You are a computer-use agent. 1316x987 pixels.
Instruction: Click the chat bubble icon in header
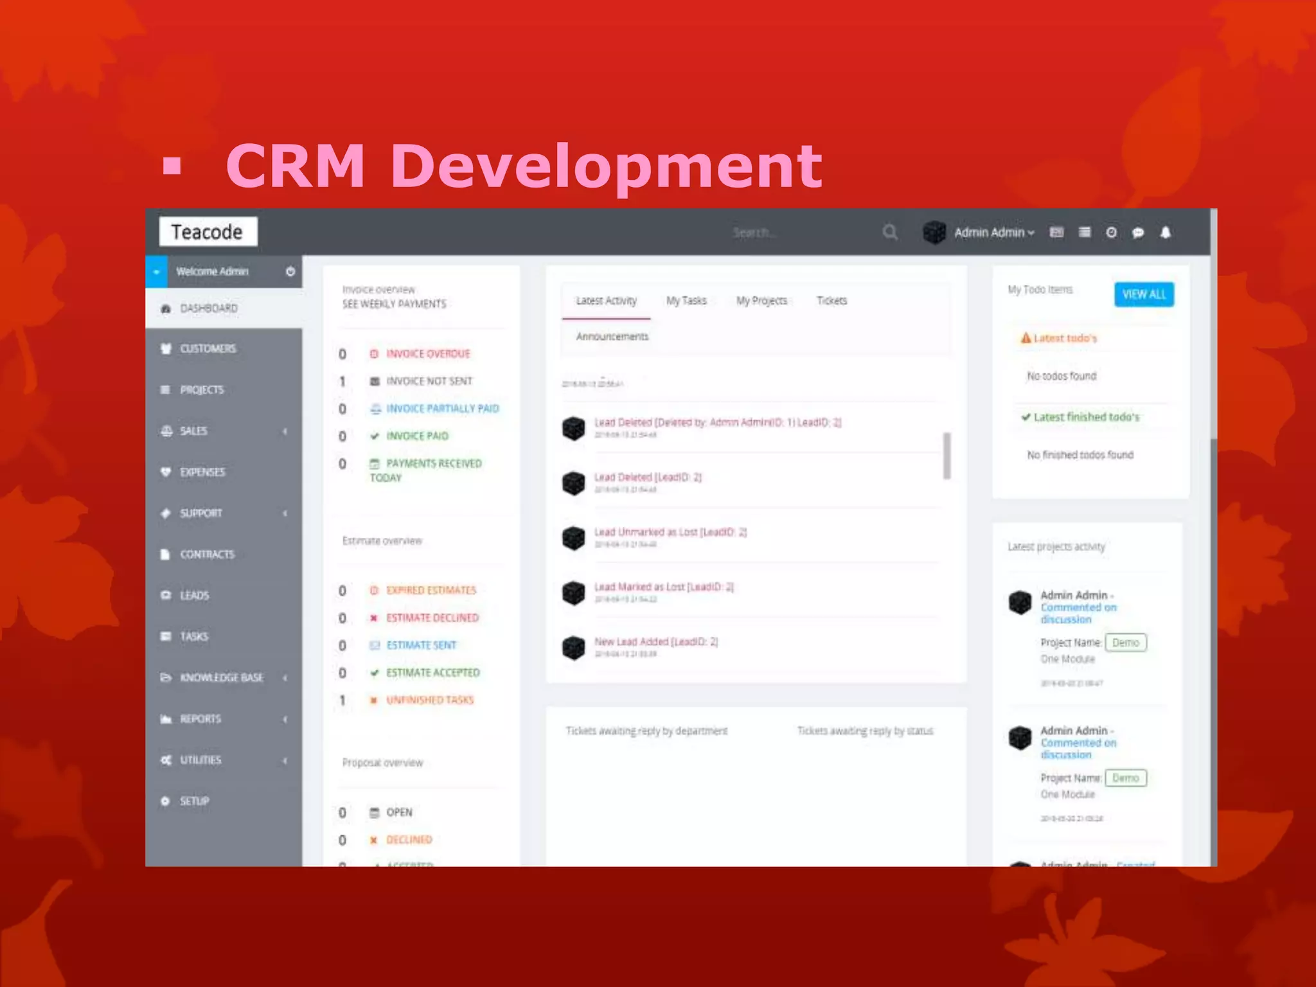click(x=1138, y=233)
